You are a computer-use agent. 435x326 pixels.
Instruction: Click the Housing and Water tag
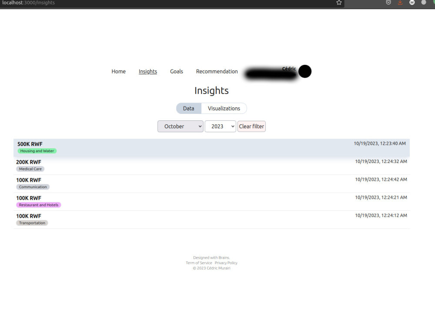(37, 151)
